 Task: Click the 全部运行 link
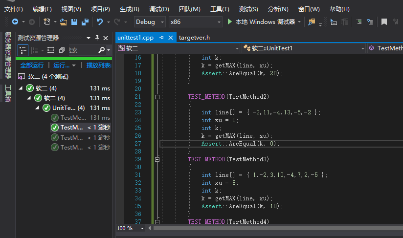32,65
